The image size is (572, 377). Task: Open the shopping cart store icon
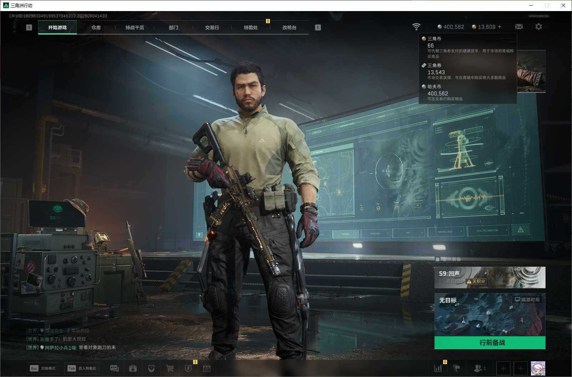pos(170,368)
